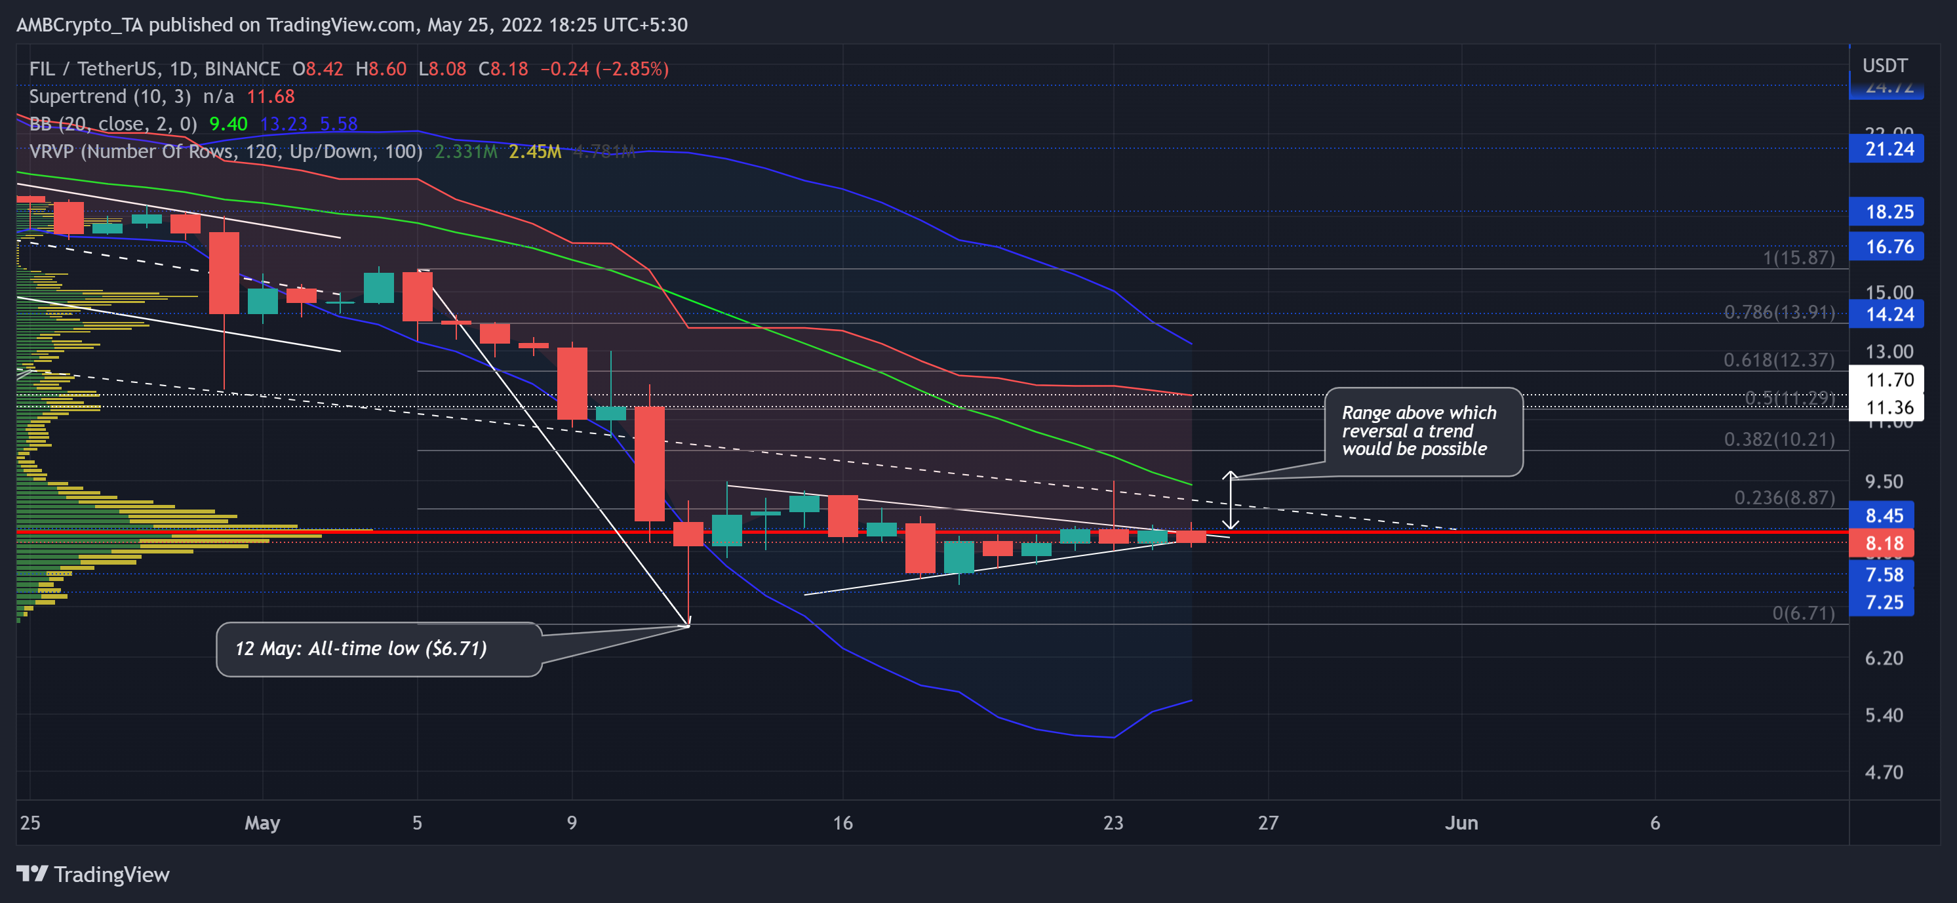This screenshot has width=1957, height=903.
Task: Click the 7.58 blue price label
Action: pyautogui.click(x=1882, y=574)
